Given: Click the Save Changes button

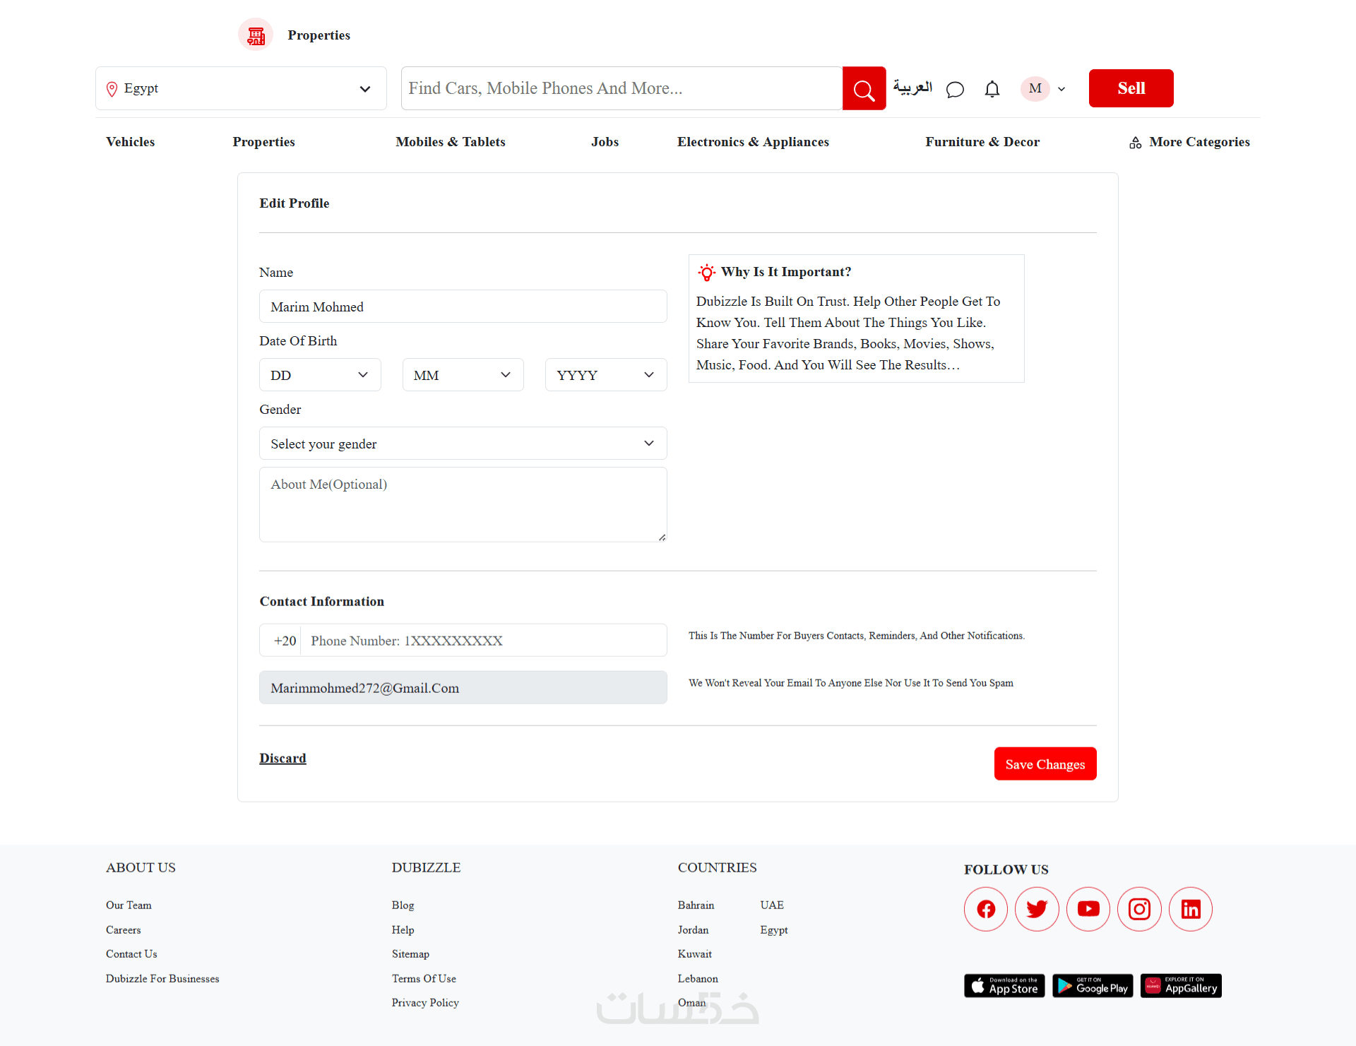Looking at the screenshot, I should click(x=1045, y=764).
